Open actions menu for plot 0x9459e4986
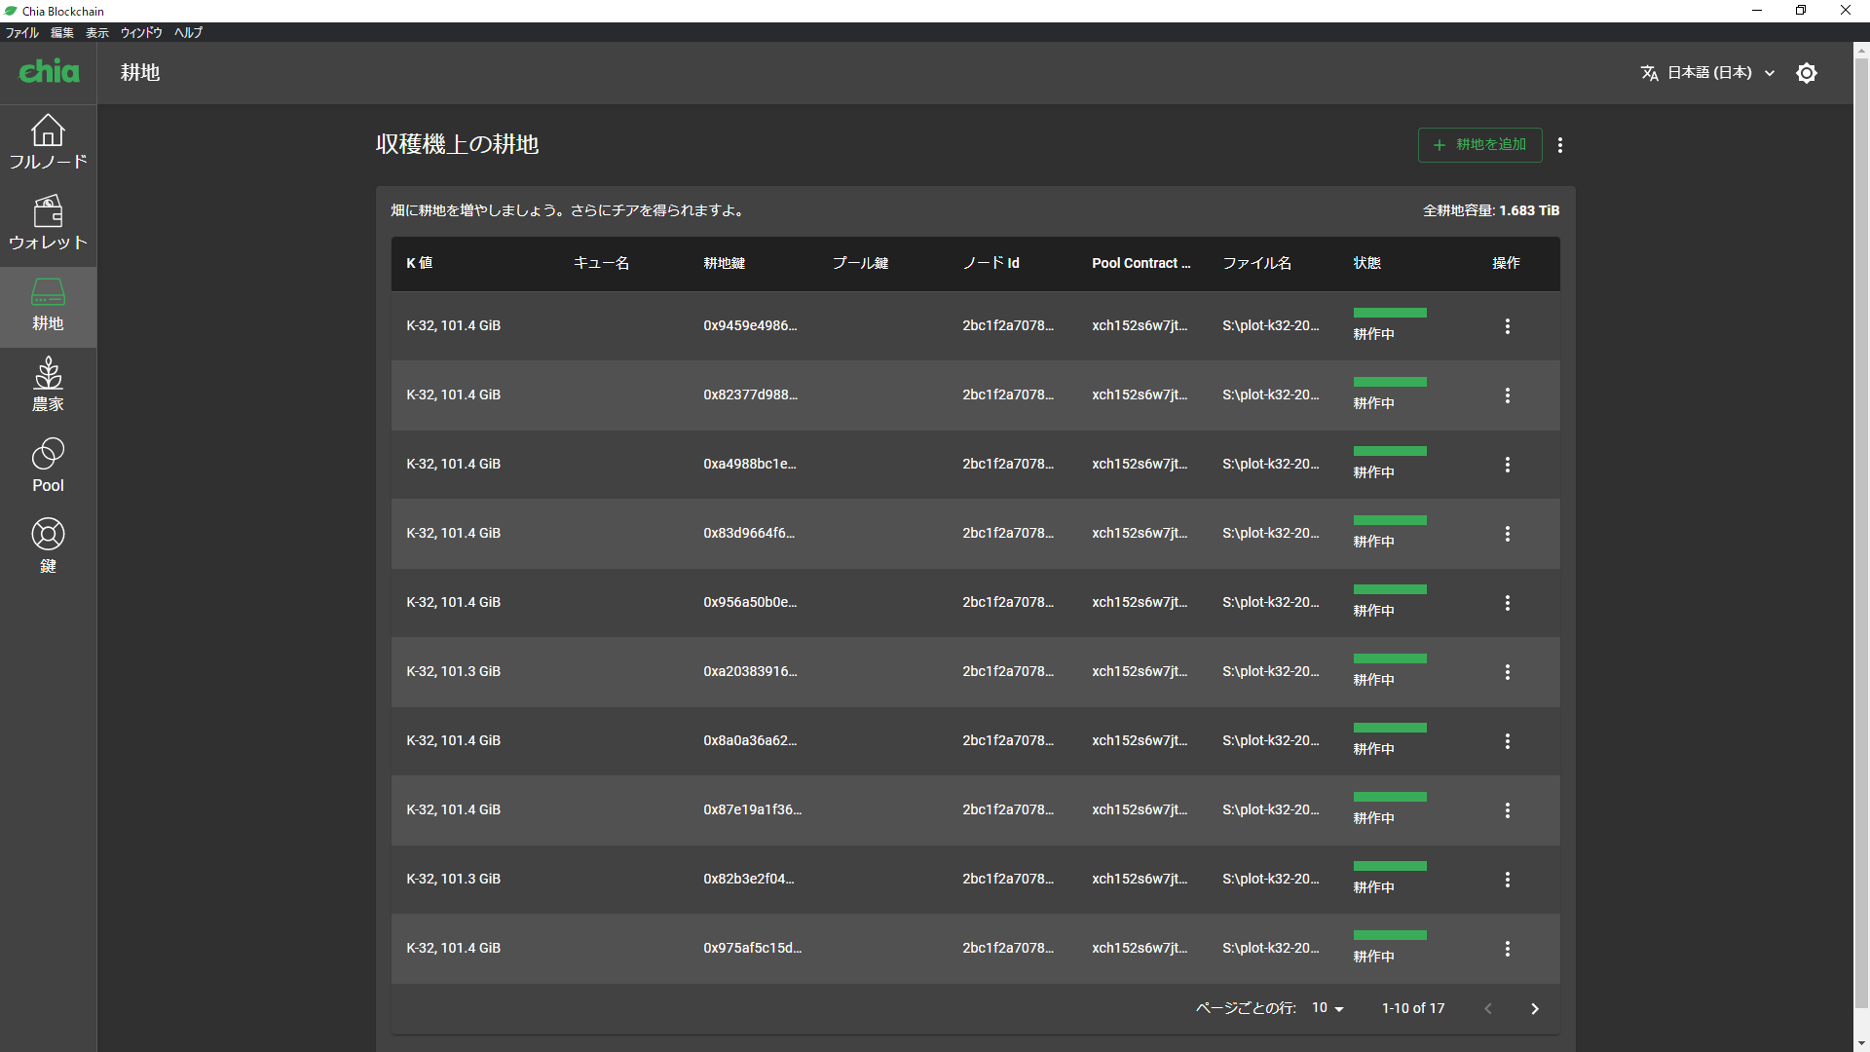Viewport: 1870px width, 1052px height. click(x=1508, y=326)
